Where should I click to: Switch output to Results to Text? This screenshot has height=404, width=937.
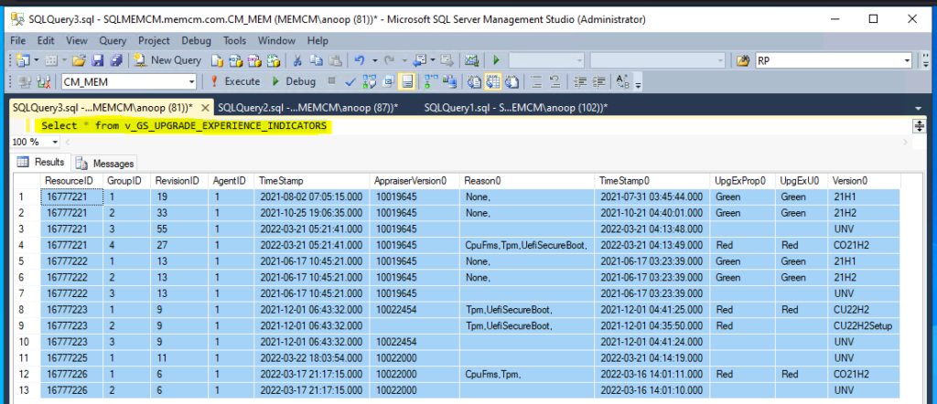pos(474,81)
